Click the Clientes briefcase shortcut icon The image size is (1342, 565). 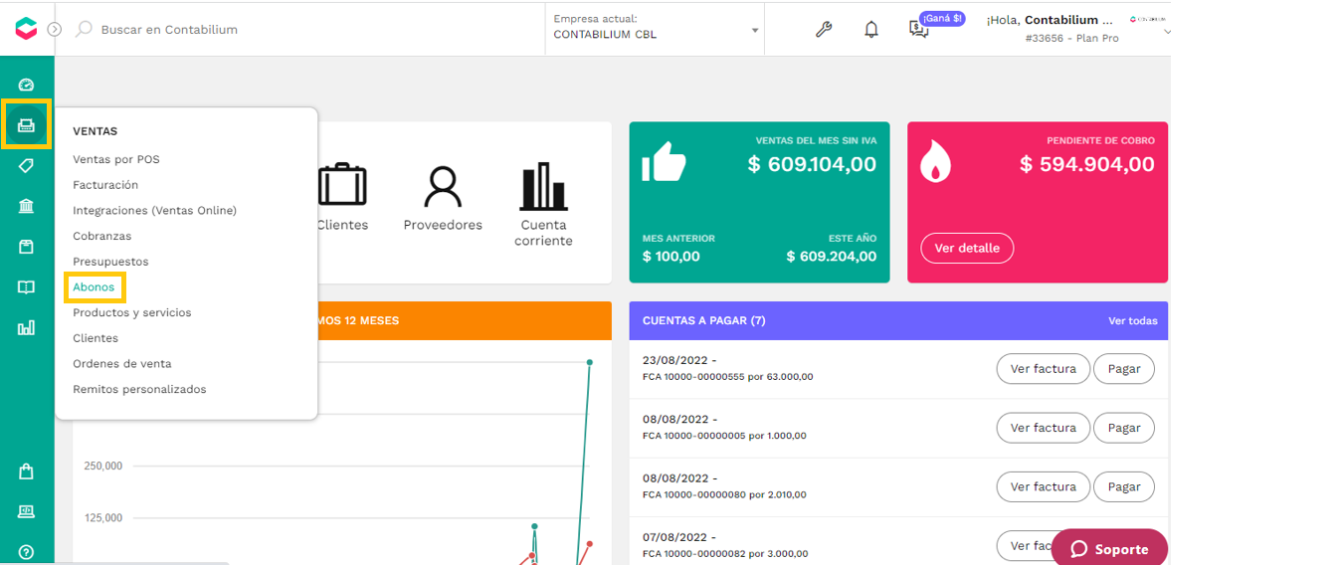[342, 185]
